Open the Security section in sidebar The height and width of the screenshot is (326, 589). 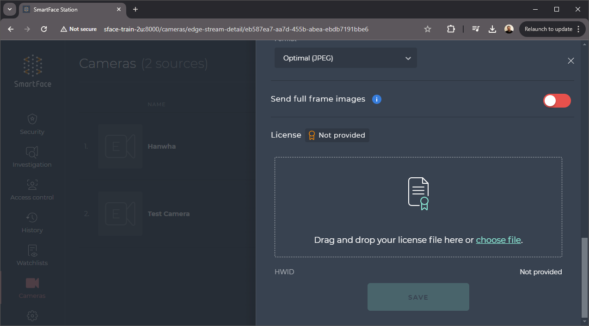(x=32, y=124)
